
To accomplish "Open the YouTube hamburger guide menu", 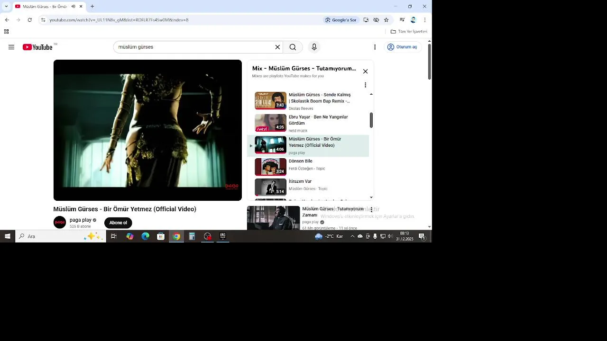I will (11, 47).
